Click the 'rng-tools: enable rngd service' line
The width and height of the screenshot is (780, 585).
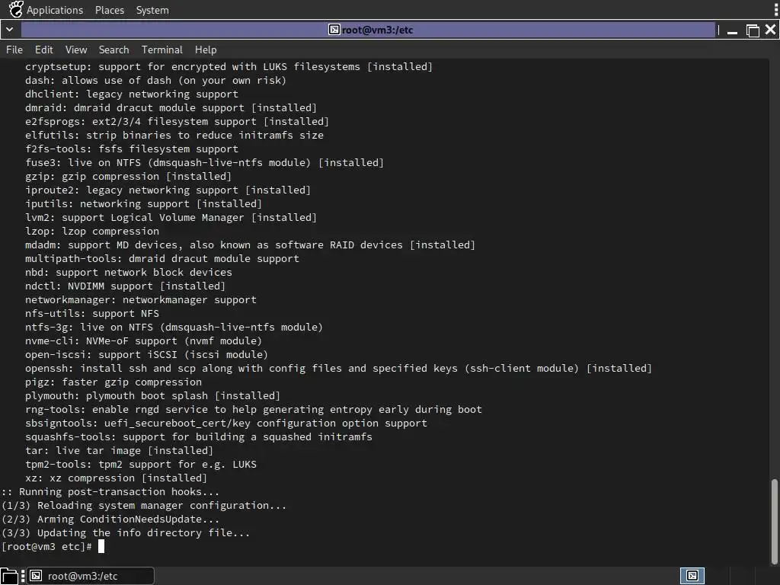254,409
